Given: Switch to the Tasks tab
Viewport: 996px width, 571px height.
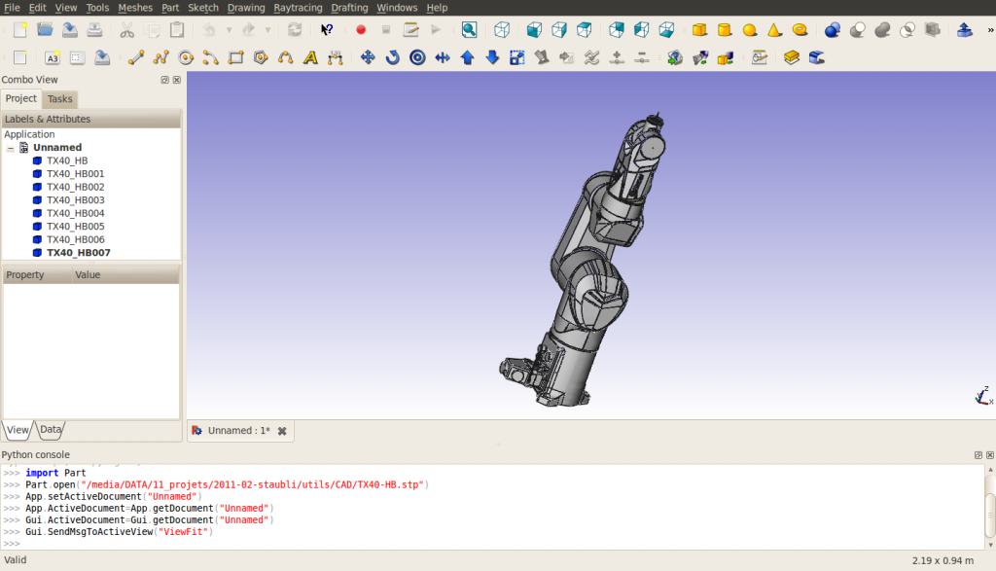Looking at the screenshot, I should coord(59,99).
